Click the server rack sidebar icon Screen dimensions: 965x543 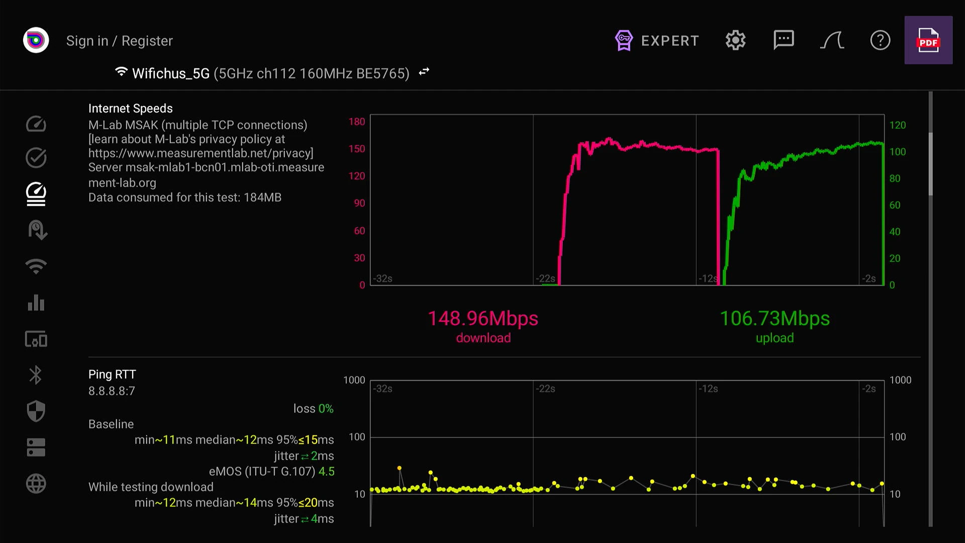(x=36, y=447)
